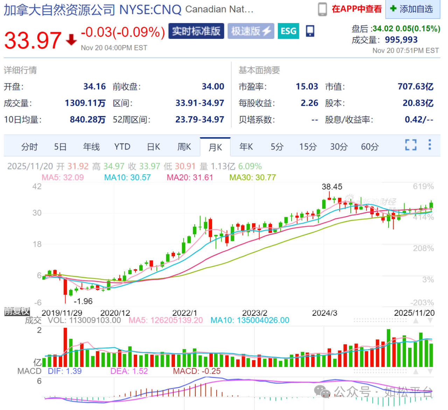
Task: Switch to the YTD chart tab
Action: (122, 147)
